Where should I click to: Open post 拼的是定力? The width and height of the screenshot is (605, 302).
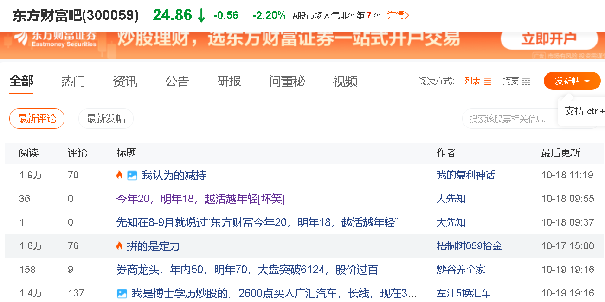153,246
